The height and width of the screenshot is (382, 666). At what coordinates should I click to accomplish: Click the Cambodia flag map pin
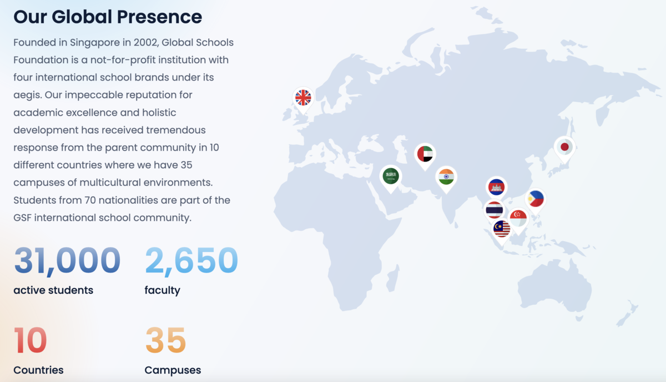(496, 189)
